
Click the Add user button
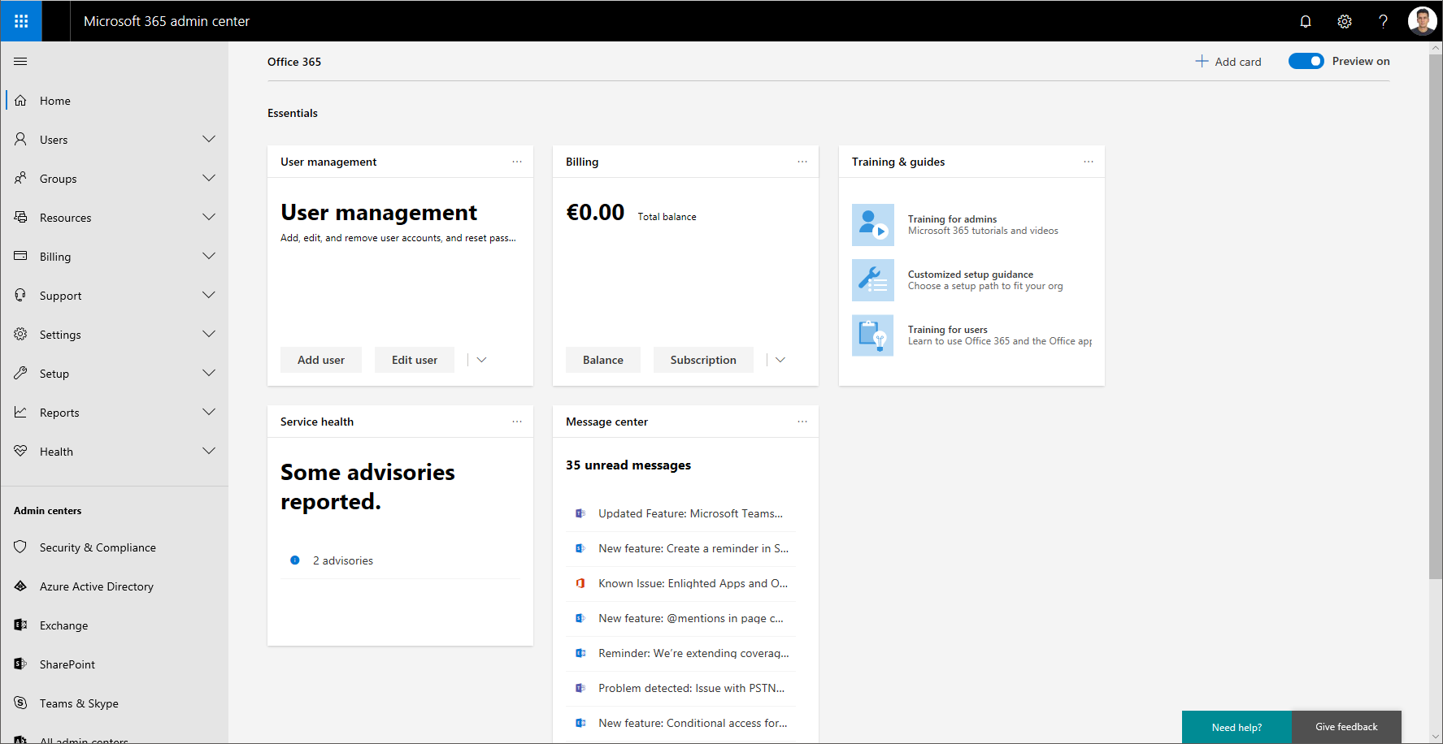321,360
